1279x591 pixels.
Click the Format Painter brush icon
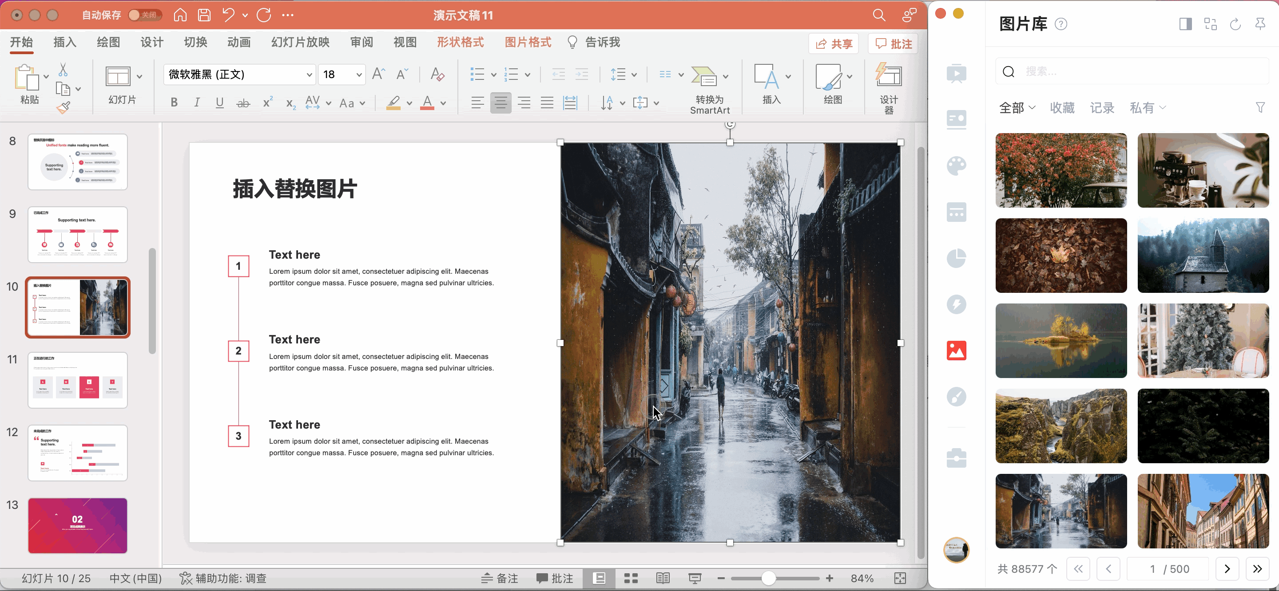[63, 107]
